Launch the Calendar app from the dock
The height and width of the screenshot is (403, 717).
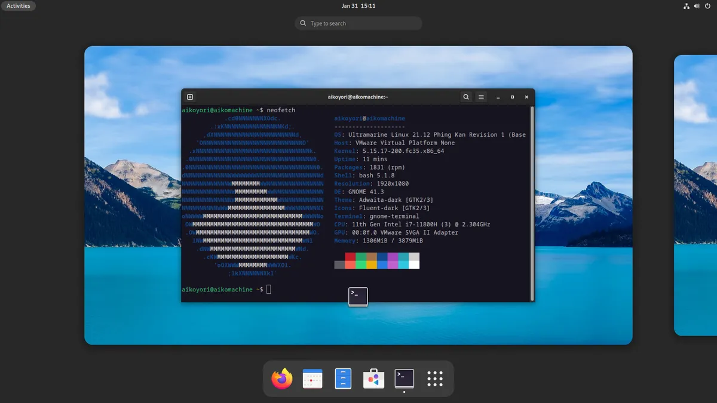[x=312, y=378]
